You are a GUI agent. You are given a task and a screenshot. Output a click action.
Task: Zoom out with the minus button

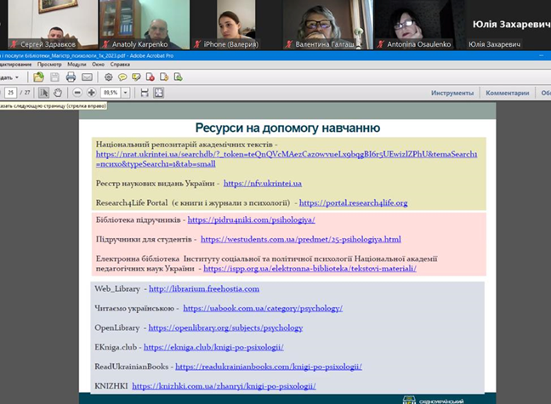pyautogui.click(x=77, y=93)
